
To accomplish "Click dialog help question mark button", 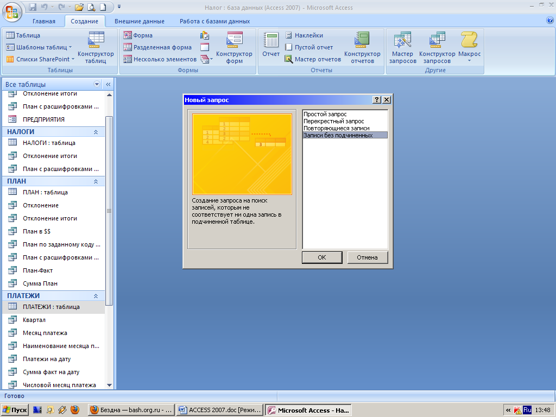I will coord(377,100).
